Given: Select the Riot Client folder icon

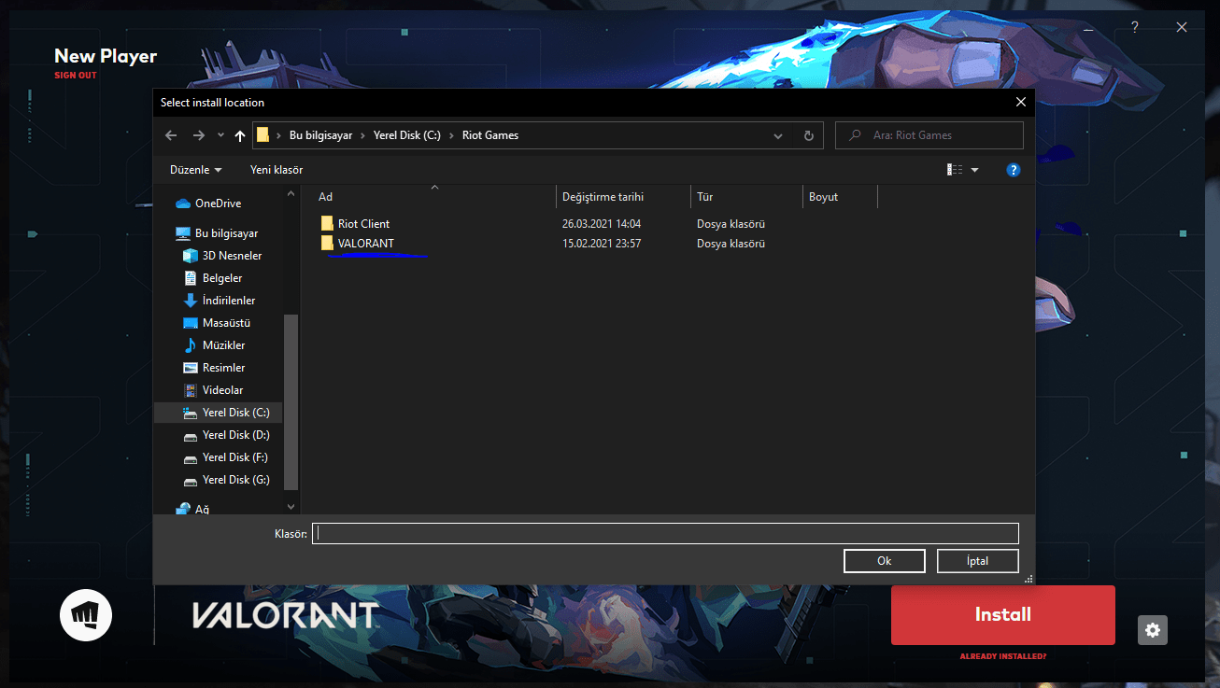Looking at the screenshot, I should [327, 223].
